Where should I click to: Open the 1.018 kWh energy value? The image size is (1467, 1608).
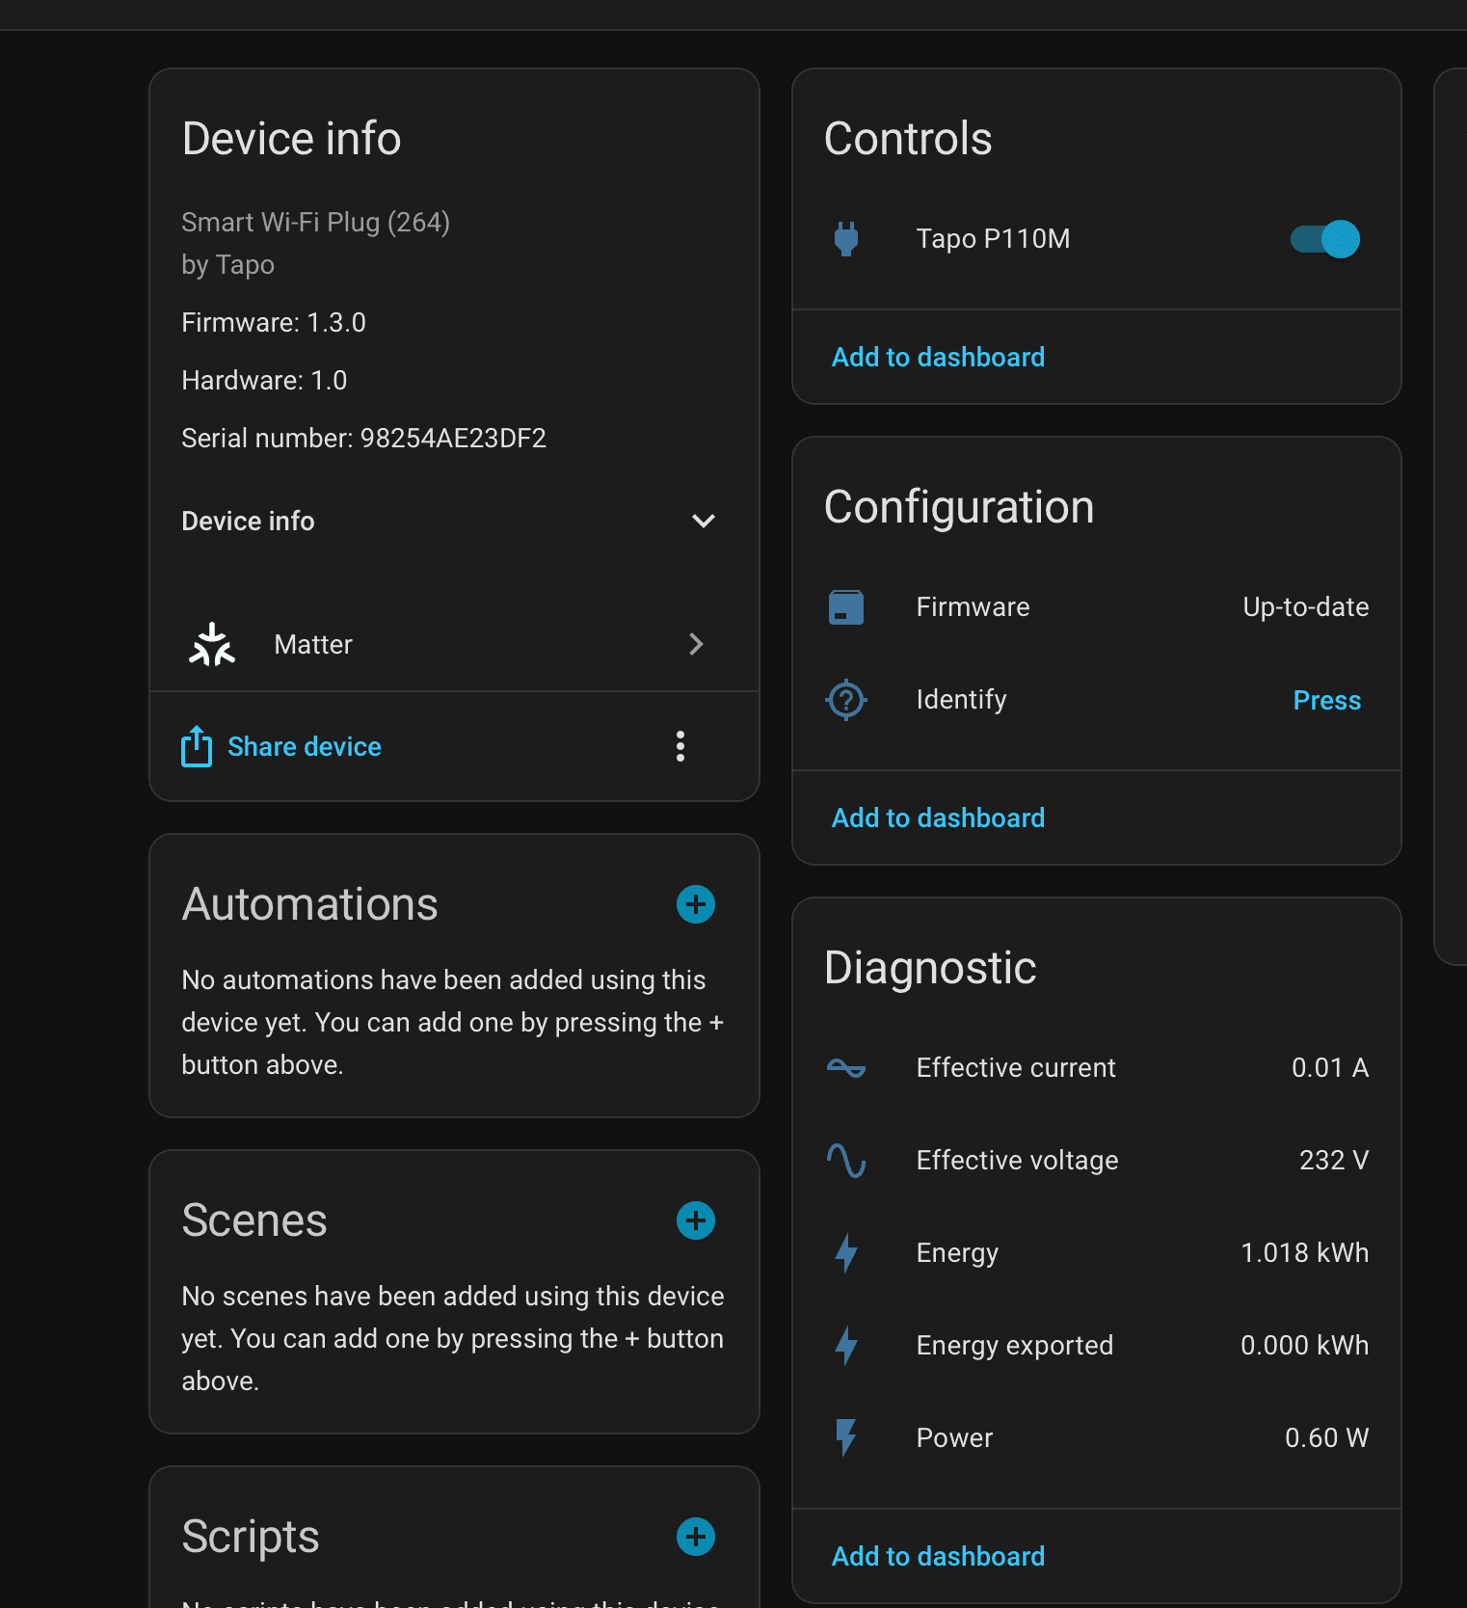(1305, 1253)
